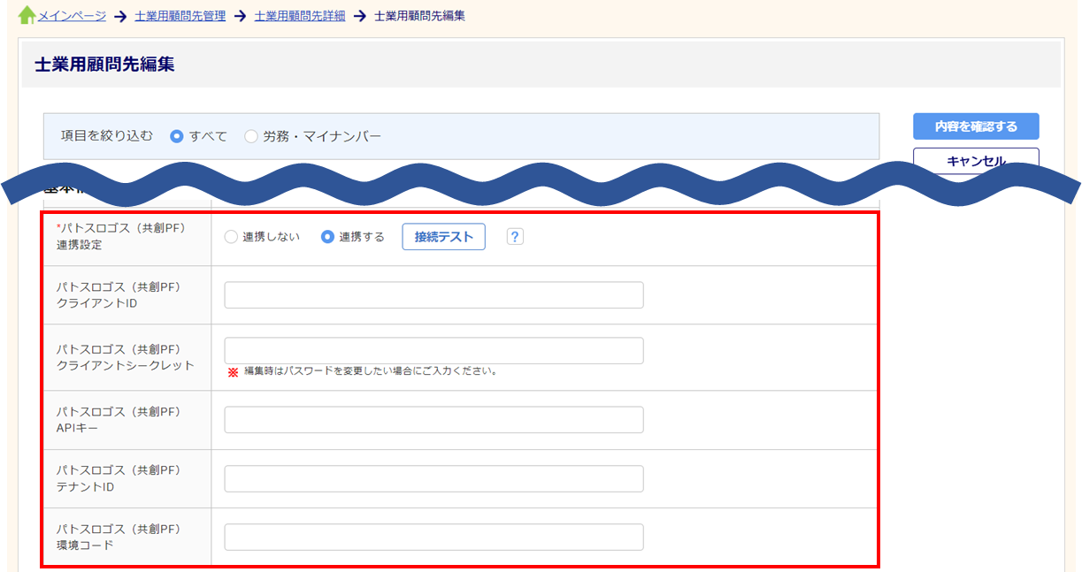Choose the 連携する radio option
This screenshot has width=1082, height=572.
327,237
